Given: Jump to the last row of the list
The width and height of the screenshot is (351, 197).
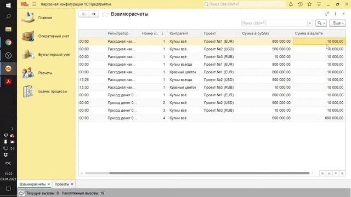Looking at the screenshot, I should click(342, 173).
